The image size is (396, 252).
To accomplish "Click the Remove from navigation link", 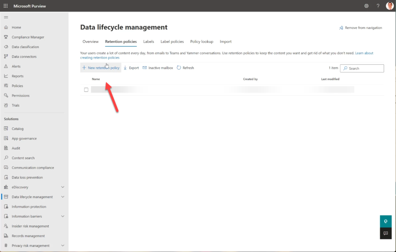I will click(x=360, y=27).
